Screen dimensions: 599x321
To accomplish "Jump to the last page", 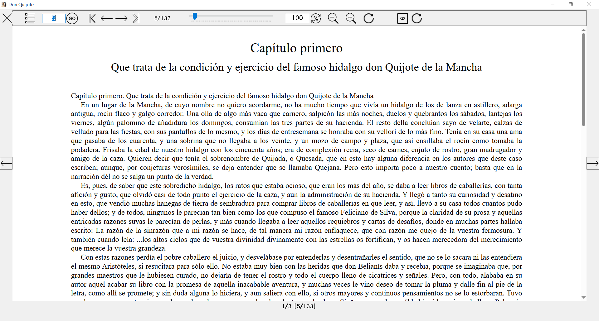I will click(x=136, y=18).
